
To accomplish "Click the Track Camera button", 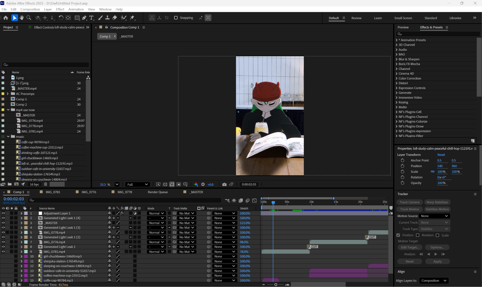I will pos(410,202).
